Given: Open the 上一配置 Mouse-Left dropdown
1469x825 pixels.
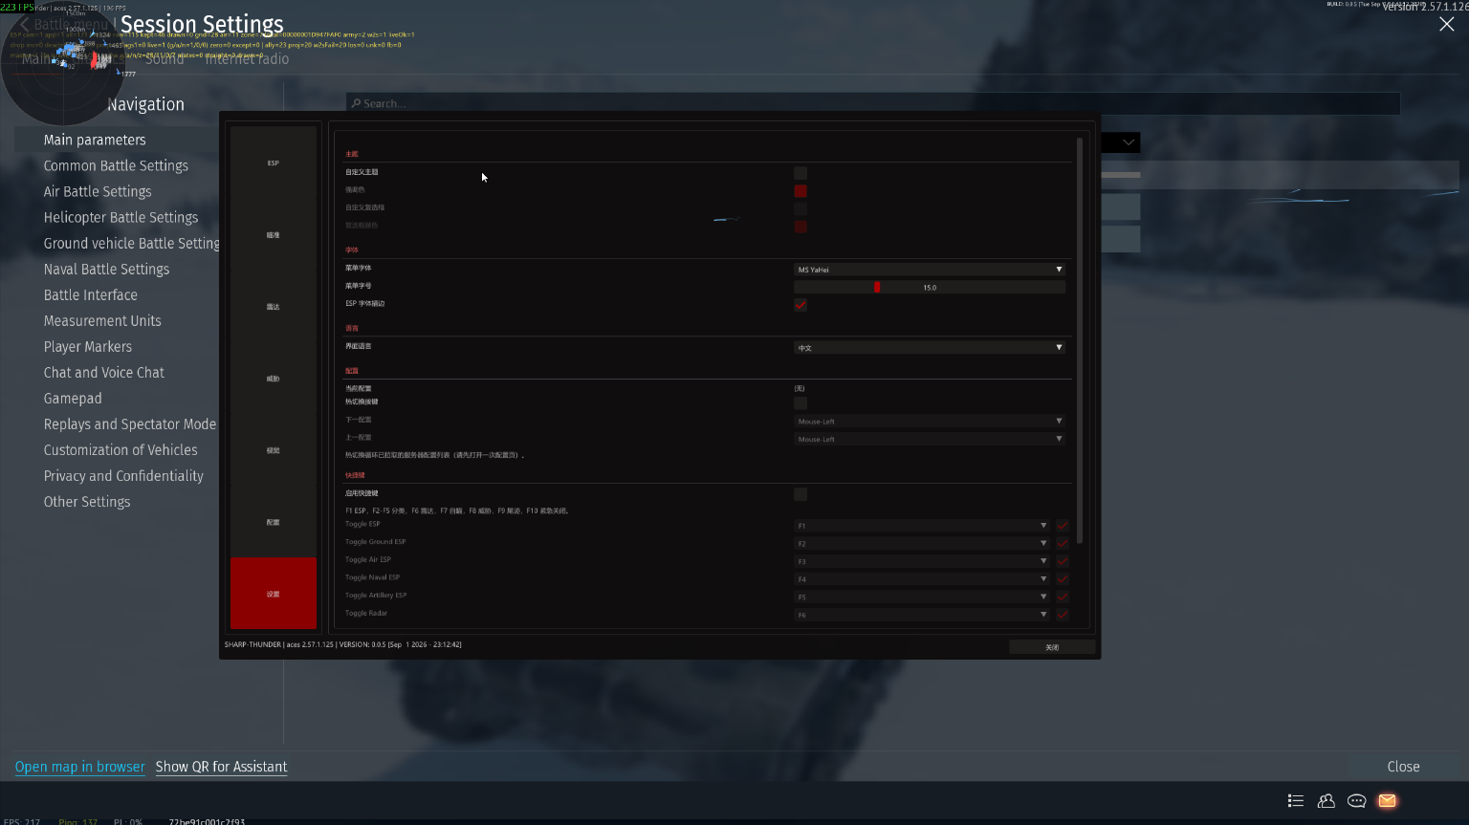Looking at the screenshot, I should [x=929, y=439].
